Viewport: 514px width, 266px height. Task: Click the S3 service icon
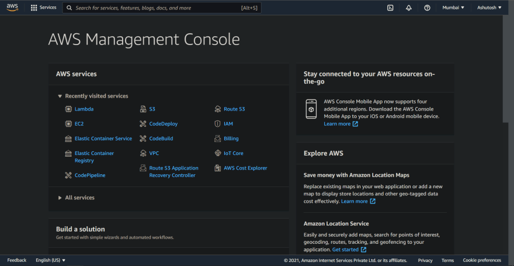click(143, 109)
